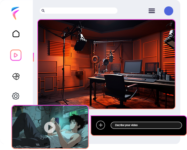187x150 pixels.
Task: Click the monitor in the studio image
Action: coord(133,66)
